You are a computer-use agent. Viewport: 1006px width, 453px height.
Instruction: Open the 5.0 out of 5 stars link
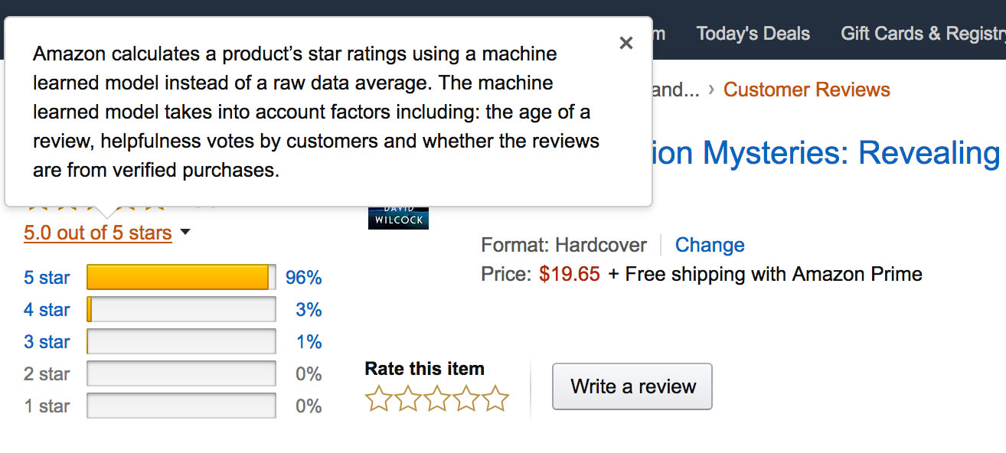point(98,233)
